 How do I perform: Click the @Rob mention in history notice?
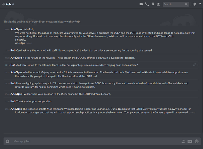[x=76, y=22]
